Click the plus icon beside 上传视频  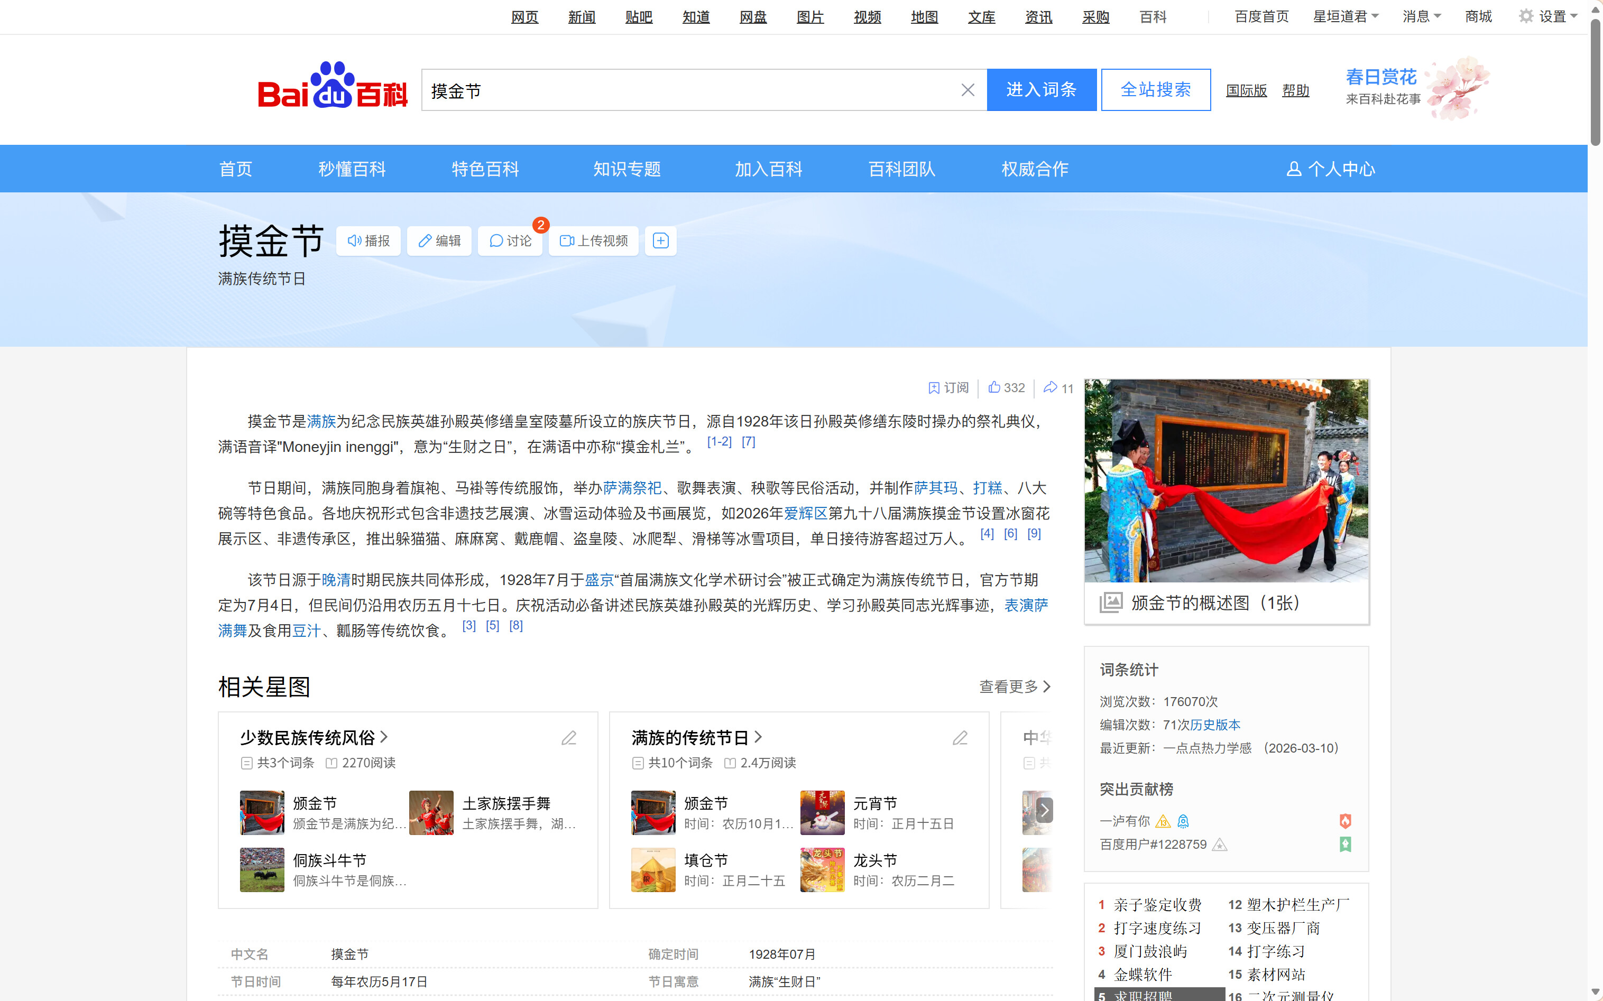660,241
